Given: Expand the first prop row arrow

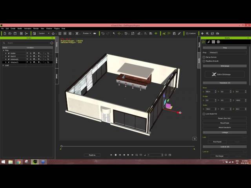Looking at the screenshot, I should point(6,53).
